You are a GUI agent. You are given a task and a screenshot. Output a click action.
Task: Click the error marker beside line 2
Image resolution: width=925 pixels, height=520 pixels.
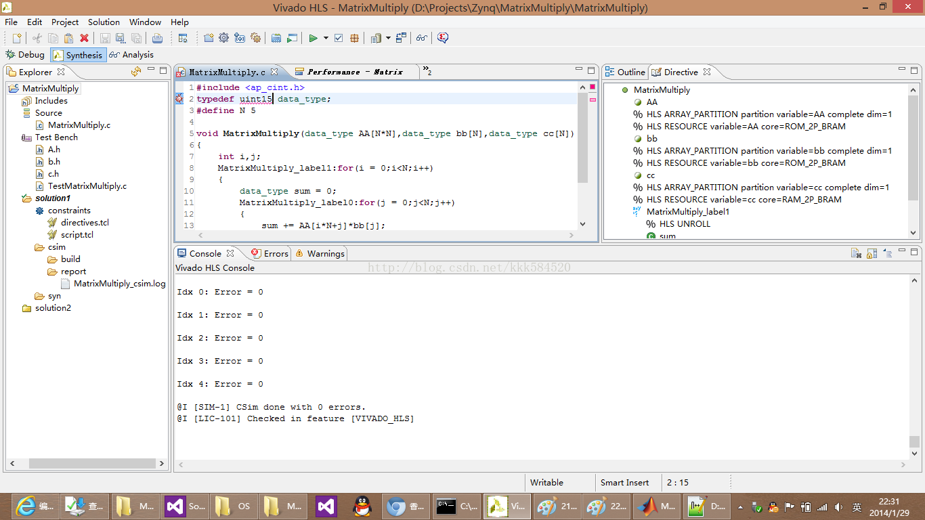[x=179, y=99]
